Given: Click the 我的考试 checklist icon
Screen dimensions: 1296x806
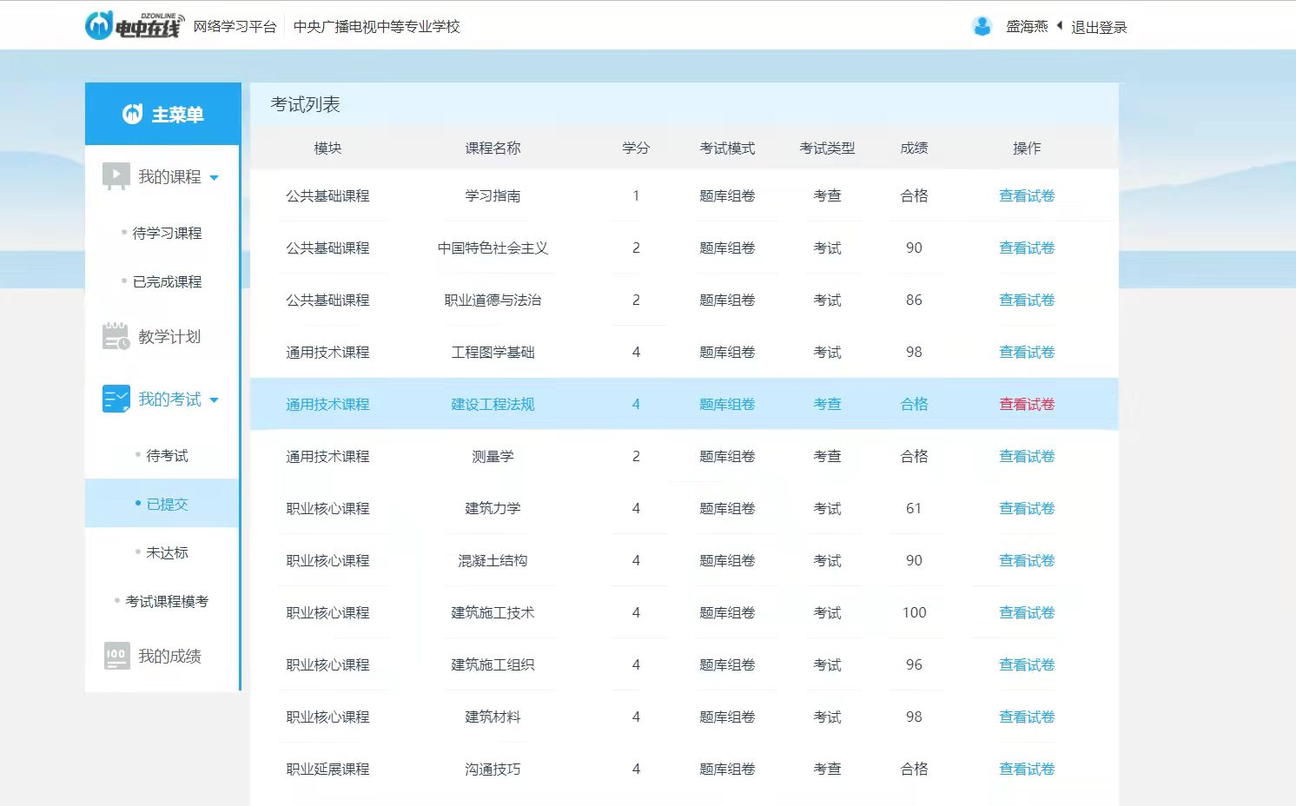Looking at the screenshot, I should click(116, 399).
